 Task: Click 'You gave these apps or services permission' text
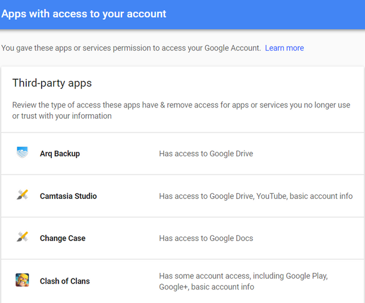[131, 48]
